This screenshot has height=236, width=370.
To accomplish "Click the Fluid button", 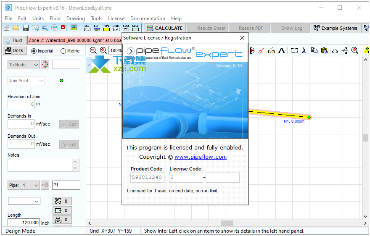I will (x=15, y=40).
